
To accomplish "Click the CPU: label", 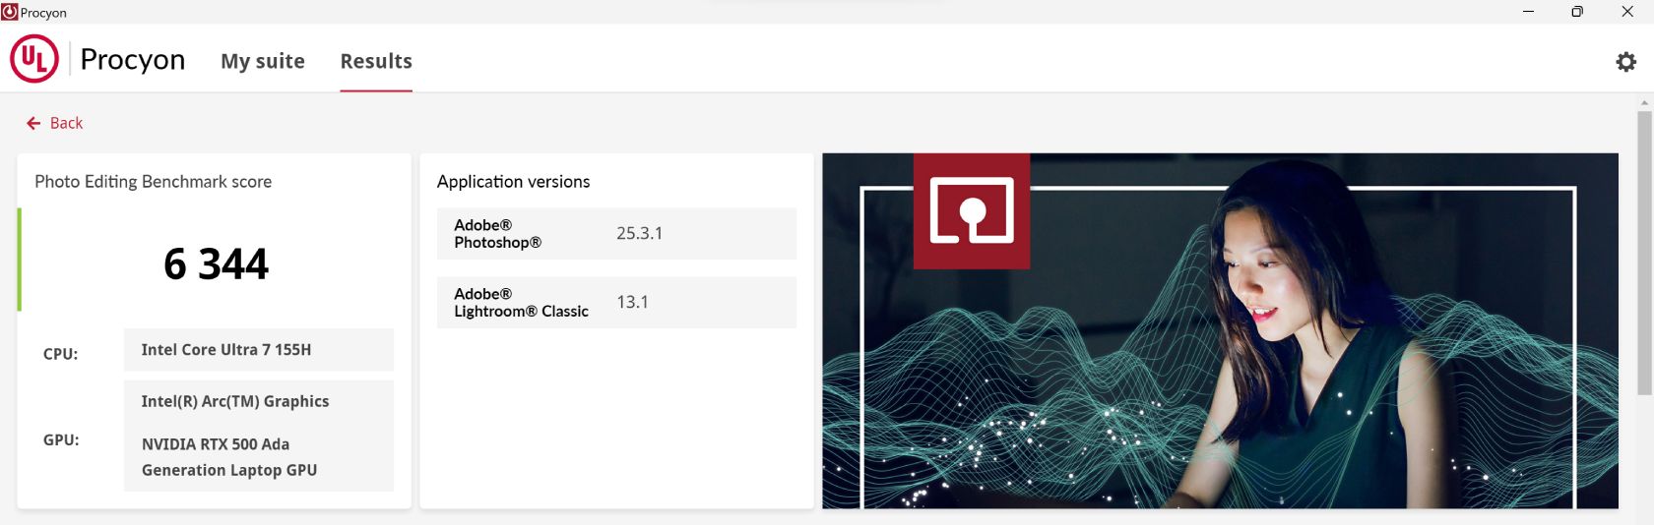I will (60, 354).
